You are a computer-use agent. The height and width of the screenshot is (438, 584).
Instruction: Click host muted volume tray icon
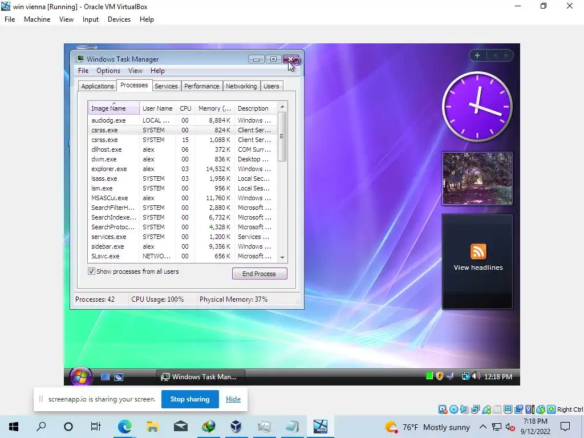510,427
